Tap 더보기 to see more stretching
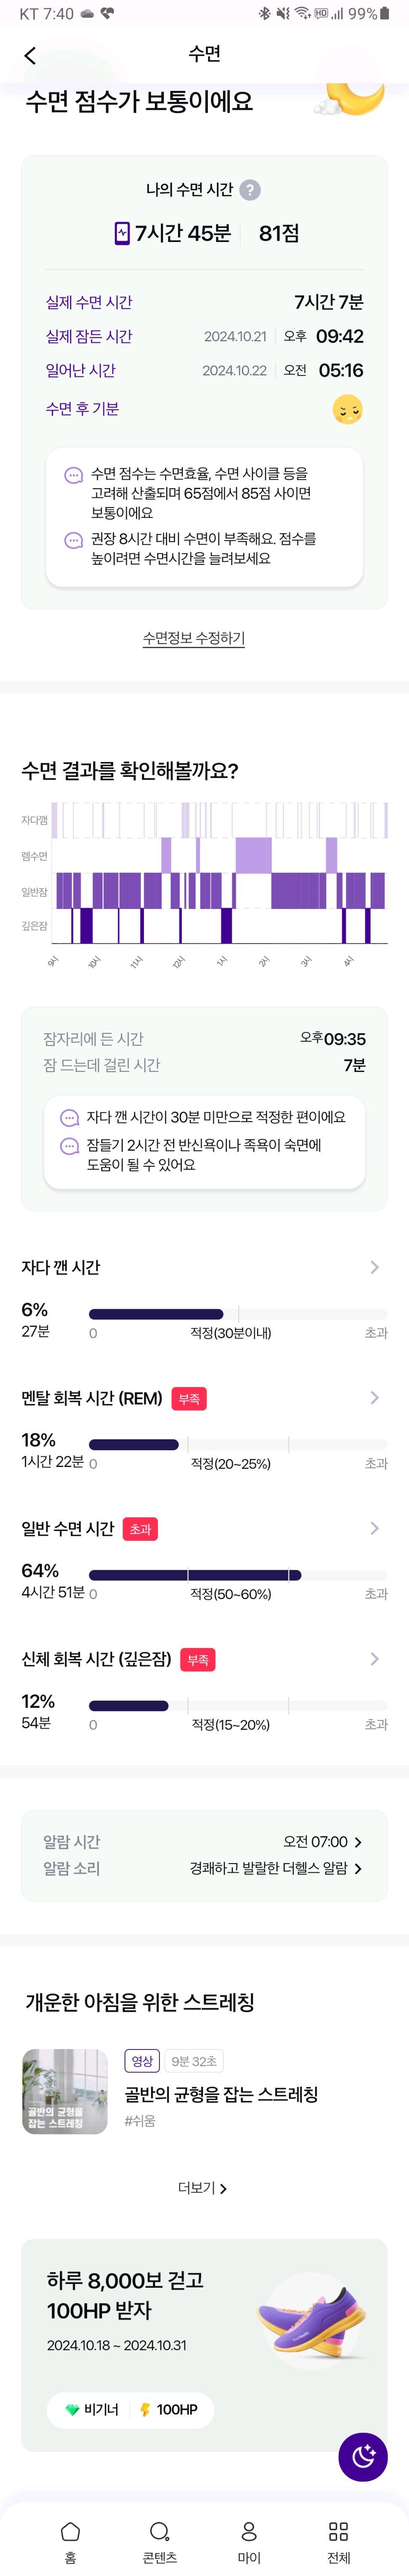409x2576 pixels. (x=203, y=2187)
